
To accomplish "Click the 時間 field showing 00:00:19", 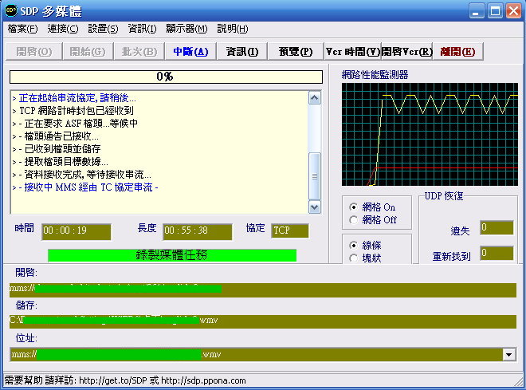I will coord(77,231).
